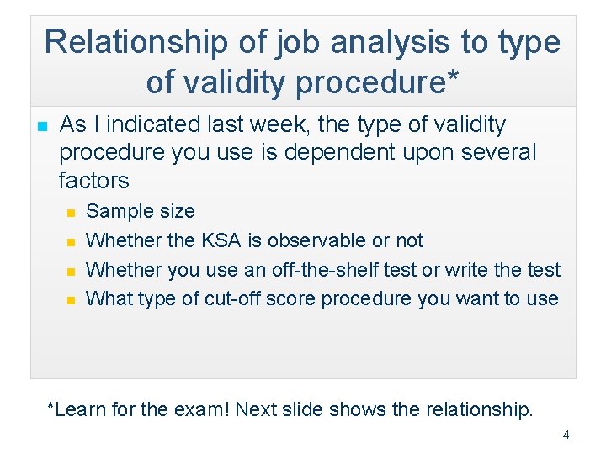Click the slide number 4
The height and width of the screenshot is (454, 606).
566,436
